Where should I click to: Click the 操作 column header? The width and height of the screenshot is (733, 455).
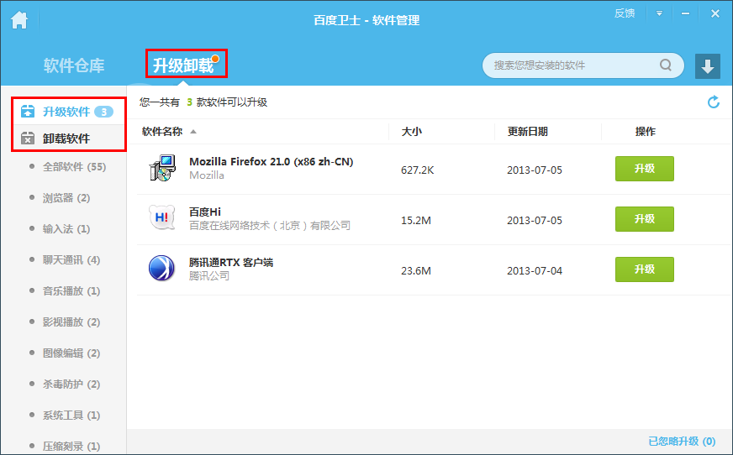click(x=645, y=132)
